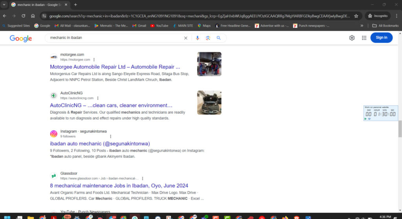
Task: Open Suggested Sites bookmark
Action: [16, 26]
